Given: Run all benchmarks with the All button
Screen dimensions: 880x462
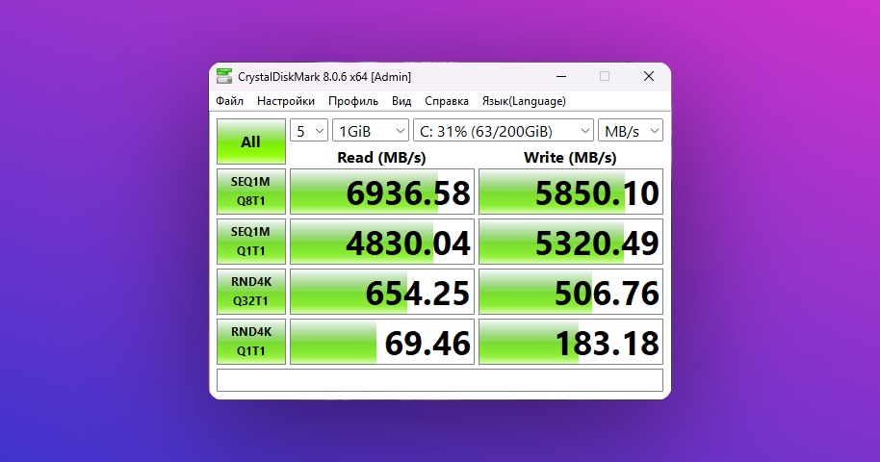Looking at the screenshot, I should [x=251, y=141].
